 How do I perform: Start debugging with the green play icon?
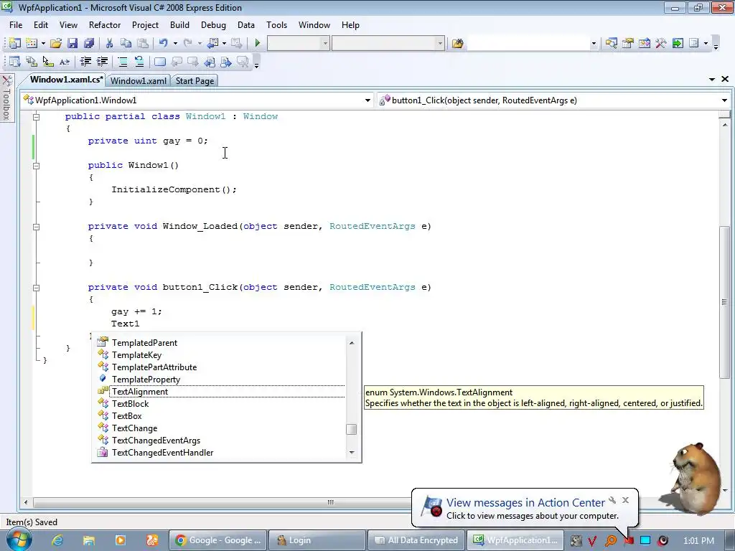tap(258, 43)
